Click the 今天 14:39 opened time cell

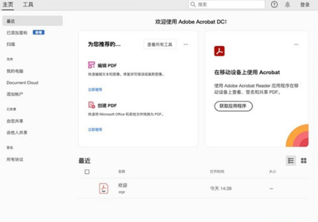tap(221, 189)
